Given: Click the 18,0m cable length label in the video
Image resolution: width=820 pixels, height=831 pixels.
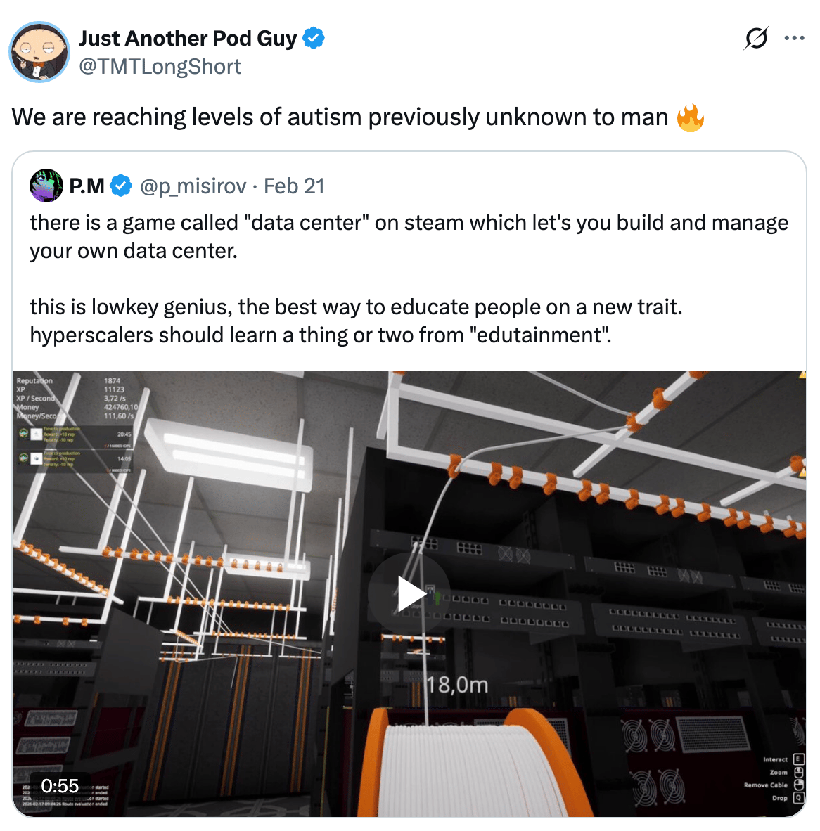Looking at the screenshot, I should click(x=457, y=685).
